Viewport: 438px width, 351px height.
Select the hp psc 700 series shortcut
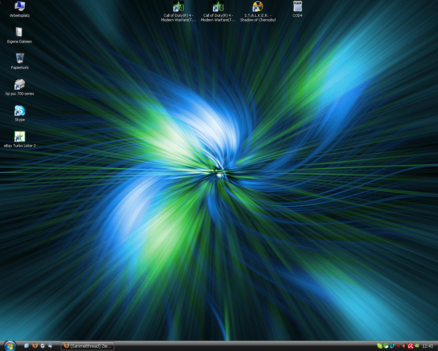[20, 87]
